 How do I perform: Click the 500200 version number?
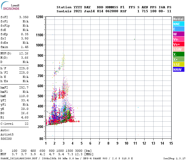pyautogui.click(x=6, y=139)
